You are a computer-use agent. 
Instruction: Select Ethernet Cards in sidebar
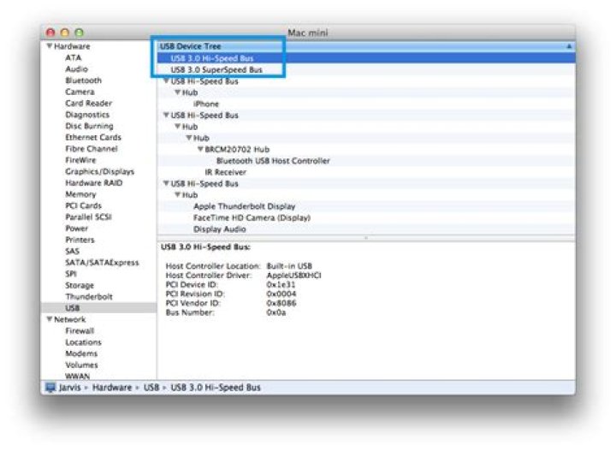coord(93,138)
